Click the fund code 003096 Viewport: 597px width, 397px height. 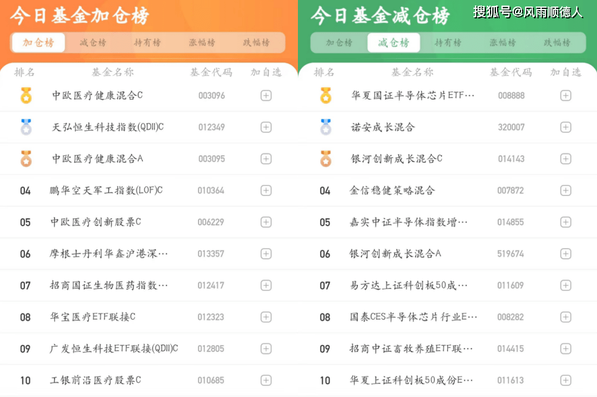210,95
